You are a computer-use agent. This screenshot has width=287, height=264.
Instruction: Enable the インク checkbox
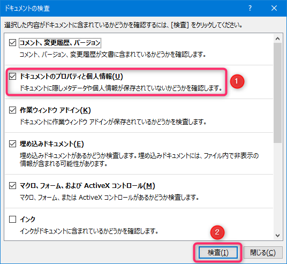tap(12, 219)
